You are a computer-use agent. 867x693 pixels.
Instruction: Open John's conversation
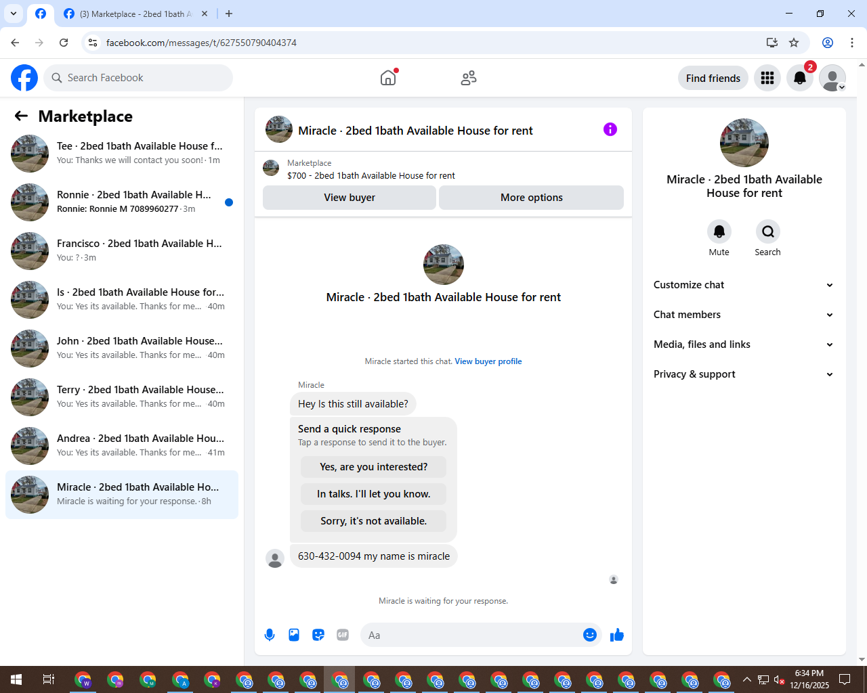[x=122, y=349]
